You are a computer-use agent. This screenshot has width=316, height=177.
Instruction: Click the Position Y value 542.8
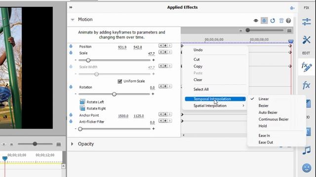tap(138, 47)
